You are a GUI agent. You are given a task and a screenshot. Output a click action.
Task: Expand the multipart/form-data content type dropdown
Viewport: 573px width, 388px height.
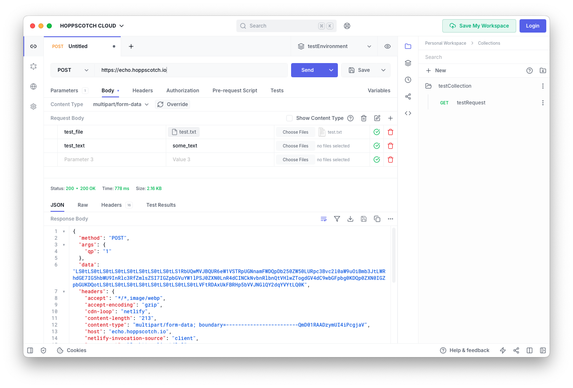click(x=121, y=104)
